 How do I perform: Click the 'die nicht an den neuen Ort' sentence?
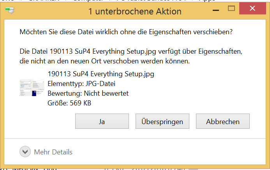click(x=105, y=61)
